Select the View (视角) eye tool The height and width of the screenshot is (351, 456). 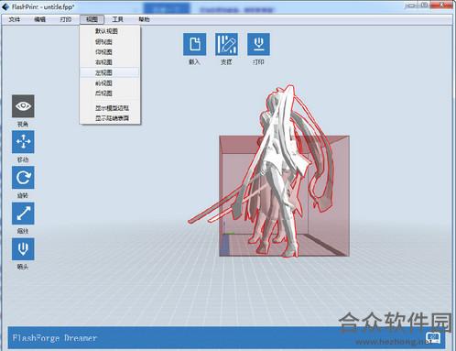coord(23,106)
